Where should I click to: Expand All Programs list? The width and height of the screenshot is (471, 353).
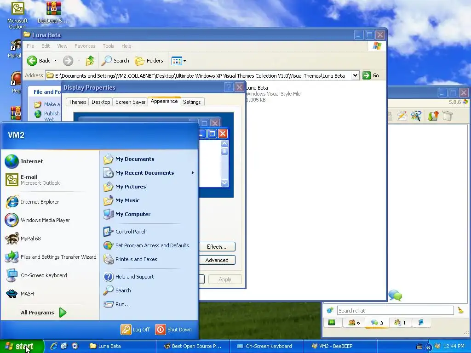44,313
